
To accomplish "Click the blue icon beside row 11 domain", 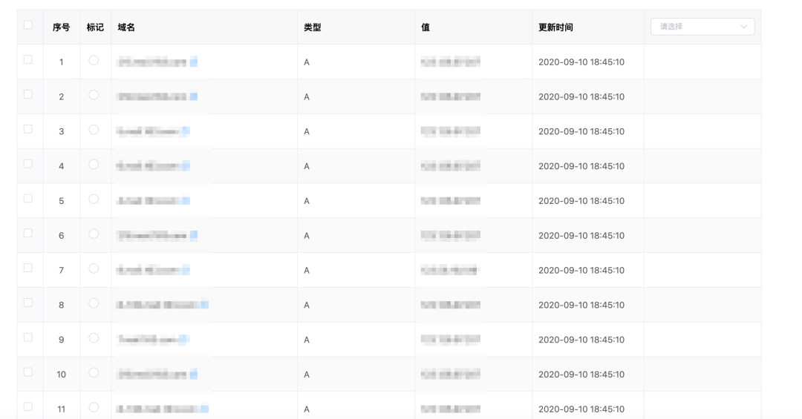I will pos(204,409).
